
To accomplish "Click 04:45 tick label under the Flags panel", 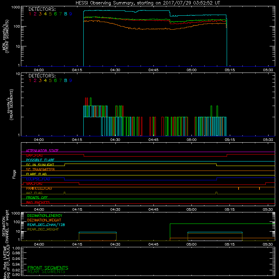I will [x=153, y=210].
